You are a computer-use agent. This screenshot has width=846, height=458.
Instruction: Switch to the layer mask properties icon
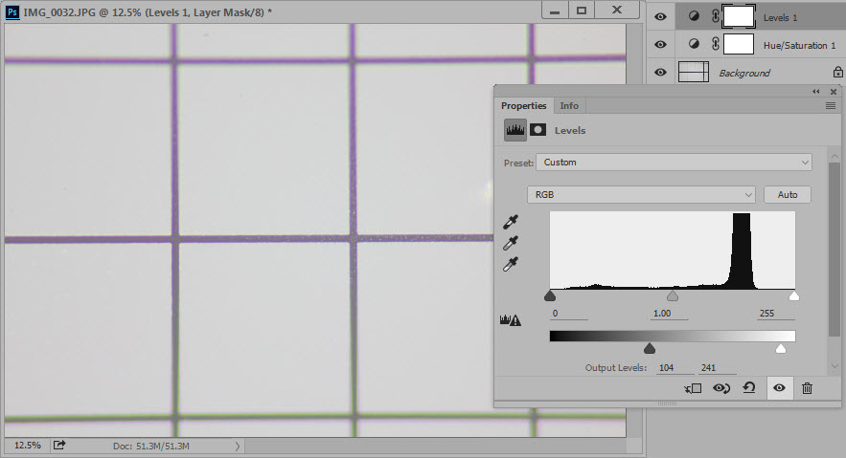point(537,130)
